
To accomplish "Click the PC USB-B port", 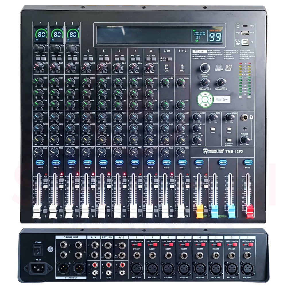I will click(245, 42).
